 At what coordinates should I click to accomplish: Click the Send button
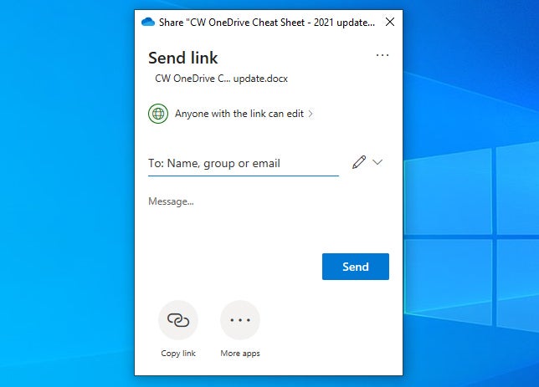pos(356,267)
